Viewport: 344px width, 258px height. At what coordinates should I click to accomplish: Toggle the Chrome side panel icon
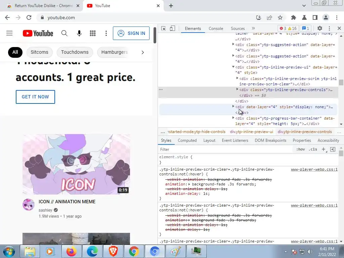tap(315, 17)
